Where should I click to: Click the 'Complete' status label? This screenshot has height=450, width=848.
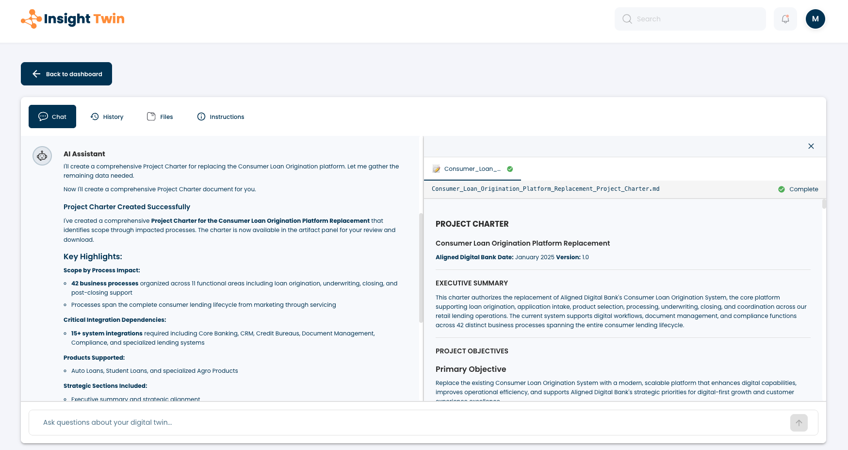[x=804, y=189]
